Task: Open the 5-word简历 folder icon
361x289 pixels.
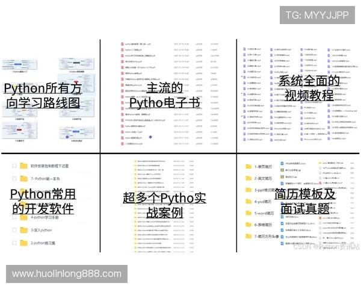Action: [248, 213]
